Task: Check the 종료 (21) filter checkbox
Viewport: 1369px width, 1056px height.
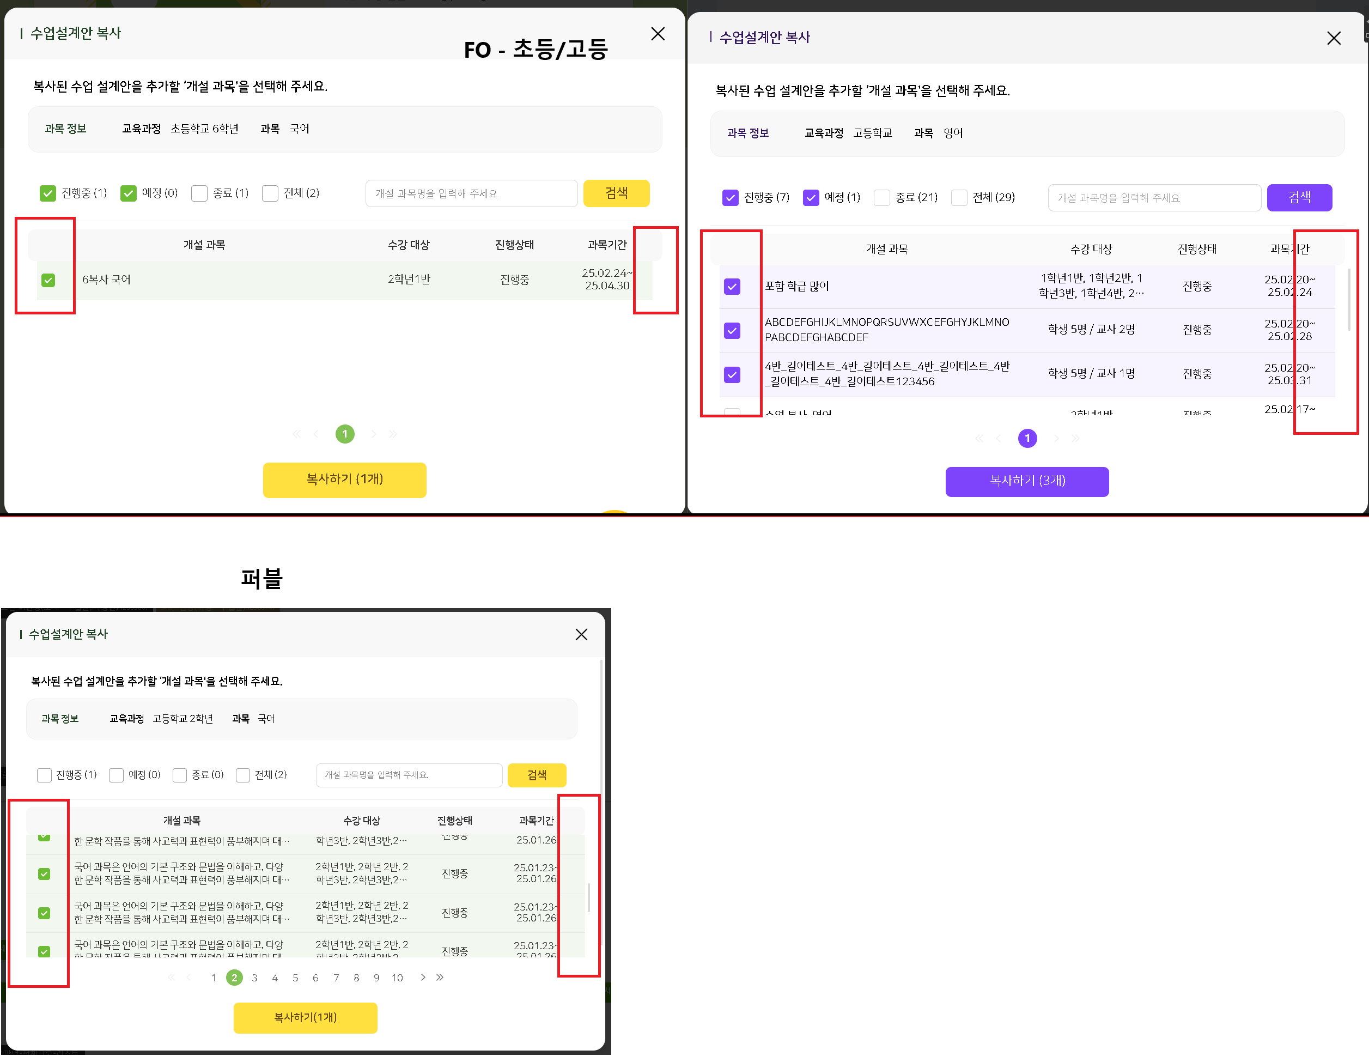Action: click(881, 198)
